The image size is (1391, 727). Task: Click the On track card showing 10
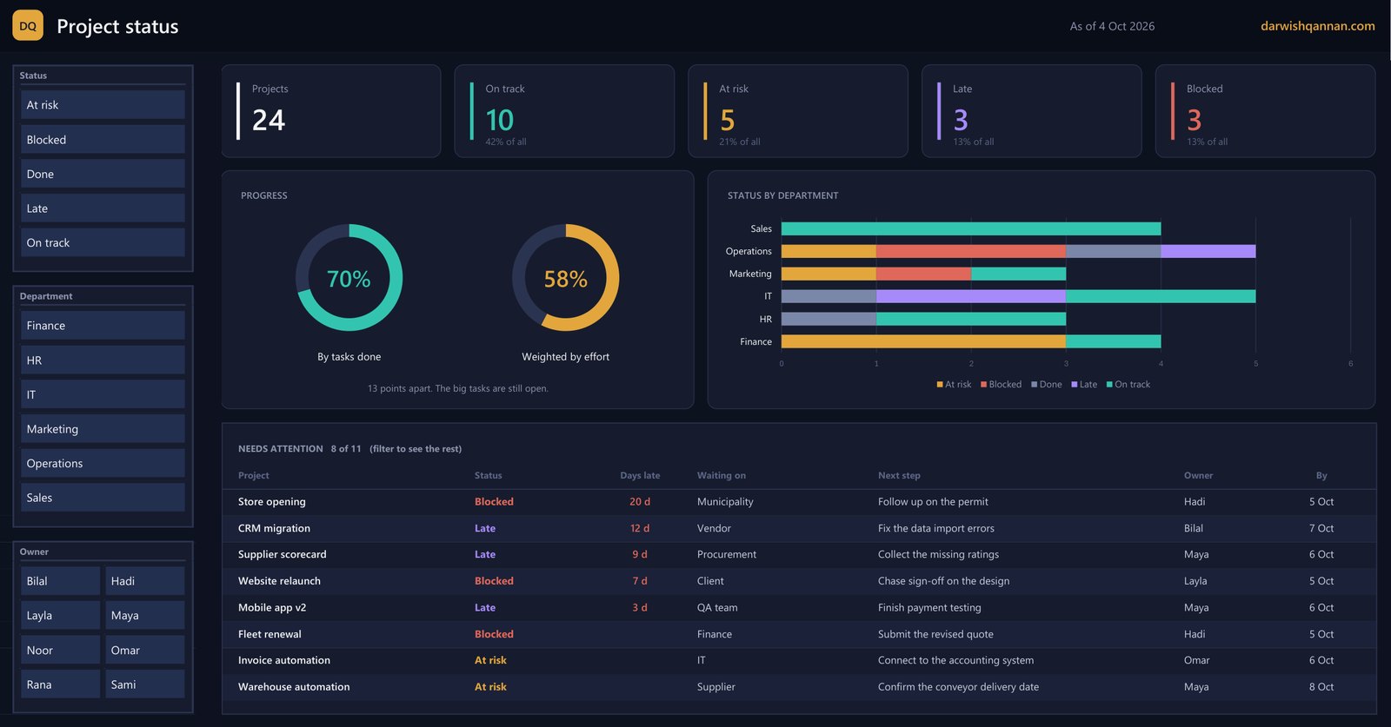(x=564, y=111)
